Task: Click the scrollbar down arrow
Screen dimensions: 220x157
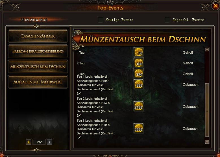Action: tap(207, 142)
